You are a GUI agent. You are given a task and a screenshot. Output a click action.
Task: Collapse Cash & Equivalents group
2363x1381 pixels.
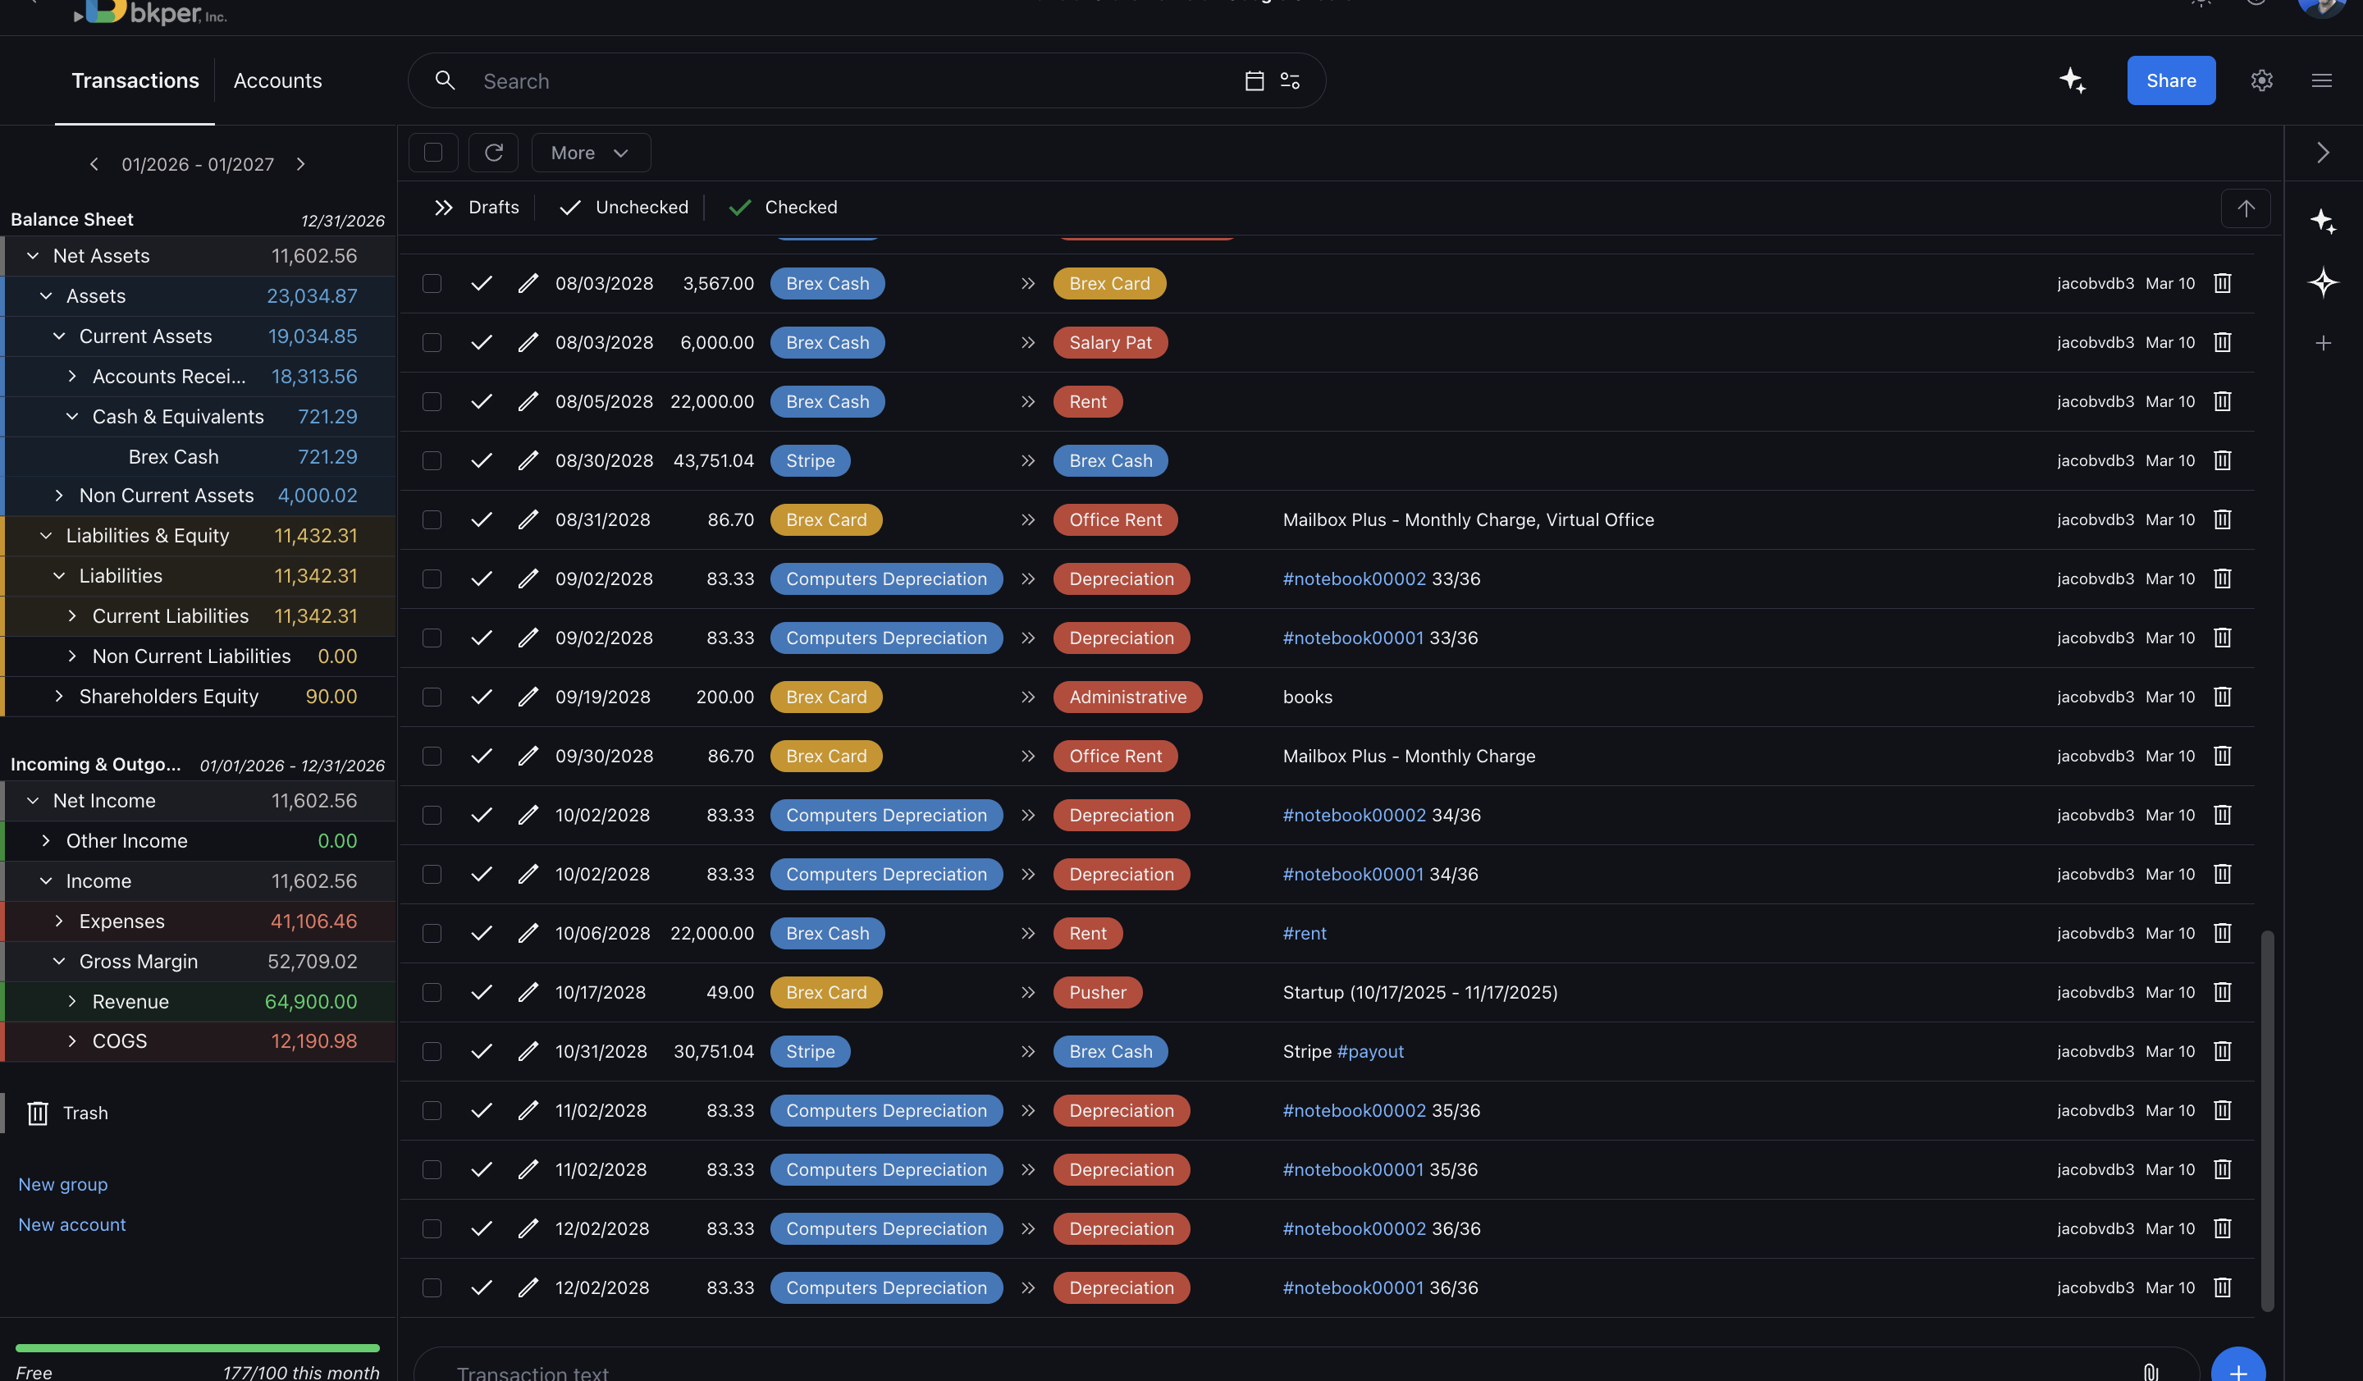coord(72,416)
